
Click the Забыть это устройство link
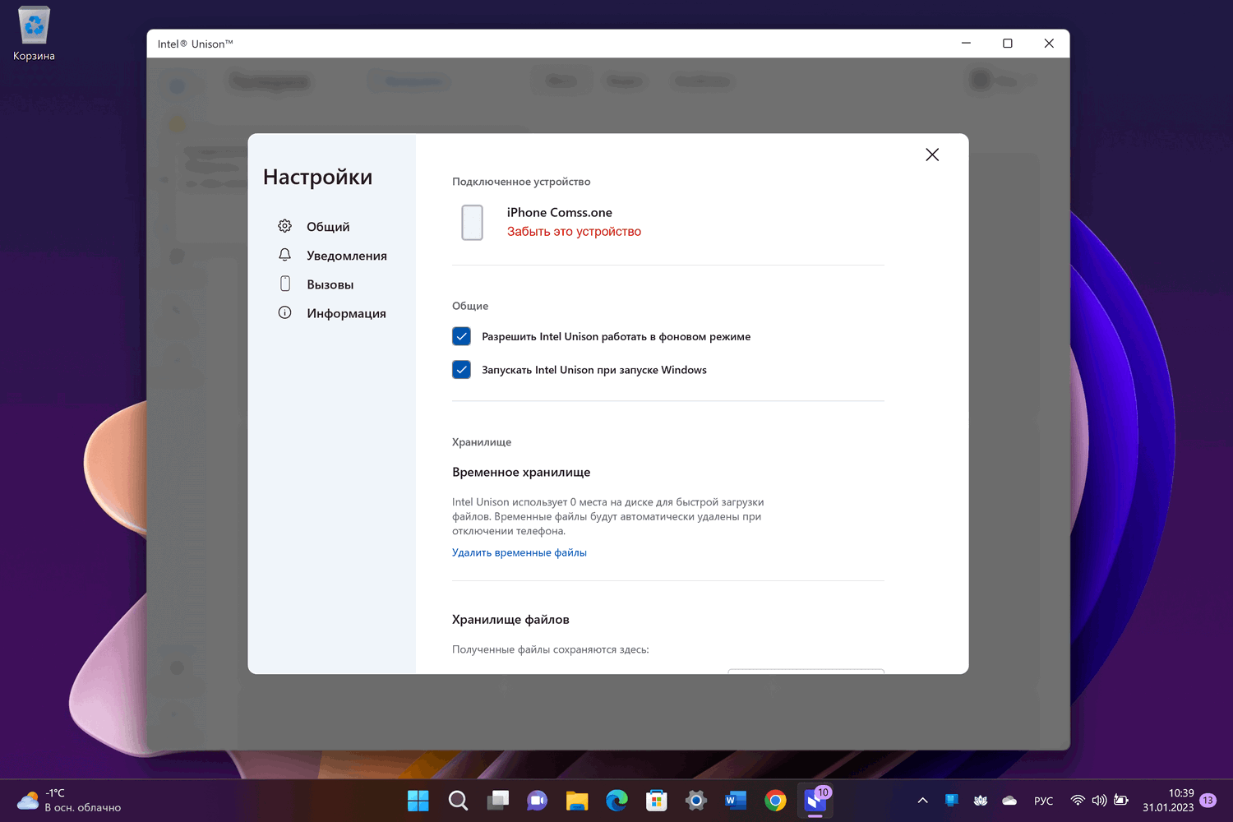[x=574, y=232]
